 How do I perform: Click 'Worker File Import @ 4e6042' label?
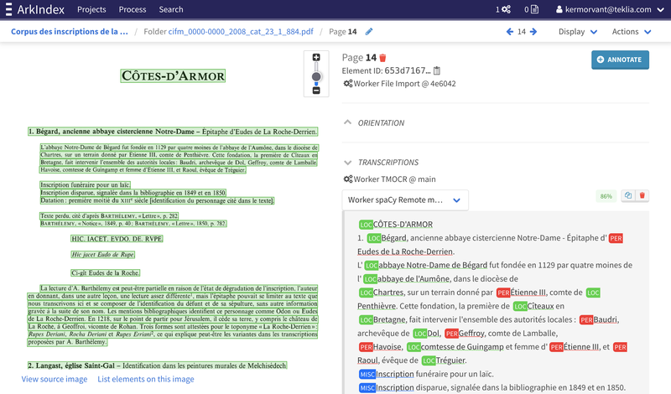(x=404, y=84)
